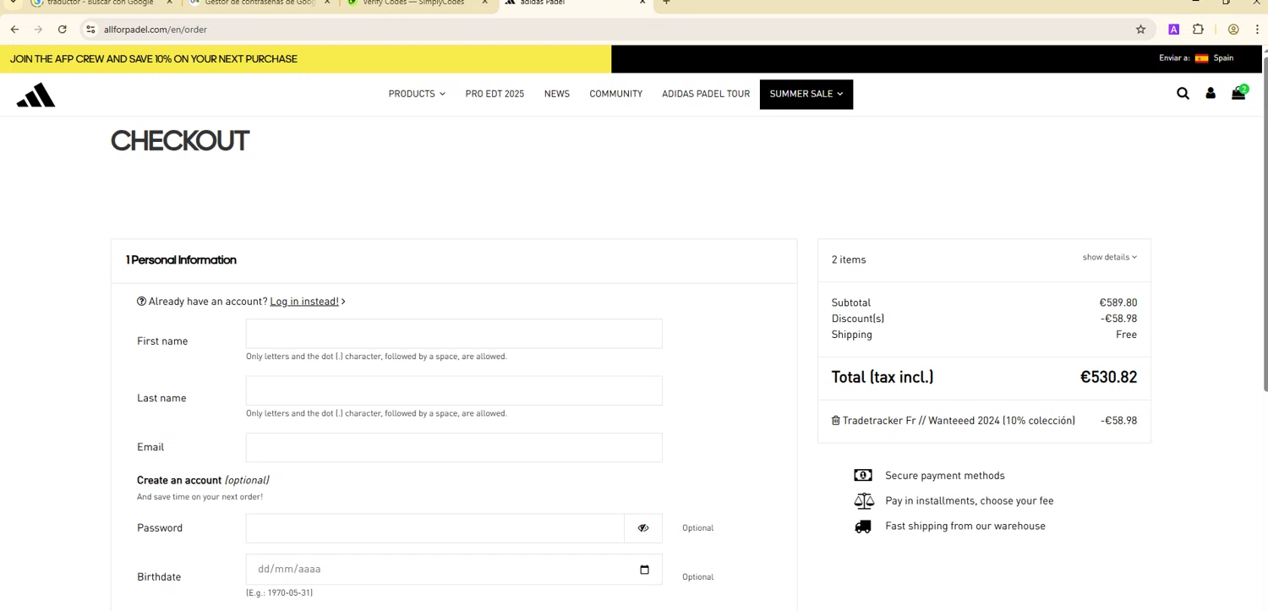Close the adidas Padel tab
Image resolution: width=1268 pixels, height=611 pixels.
(642, 3)
